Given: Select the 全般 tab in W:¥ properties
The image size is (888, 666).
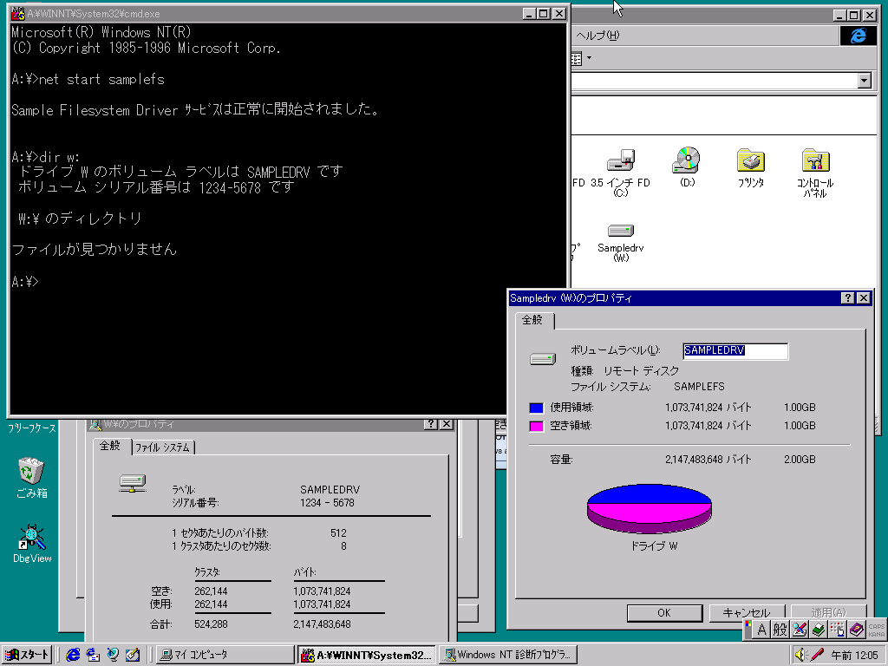Looking at the screenshot, I should 110,447.
